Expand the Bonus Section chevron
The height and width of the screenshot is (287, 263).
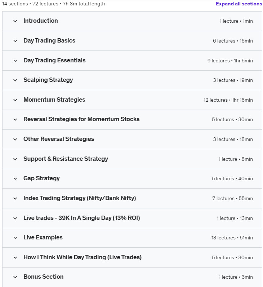point(15,277)
